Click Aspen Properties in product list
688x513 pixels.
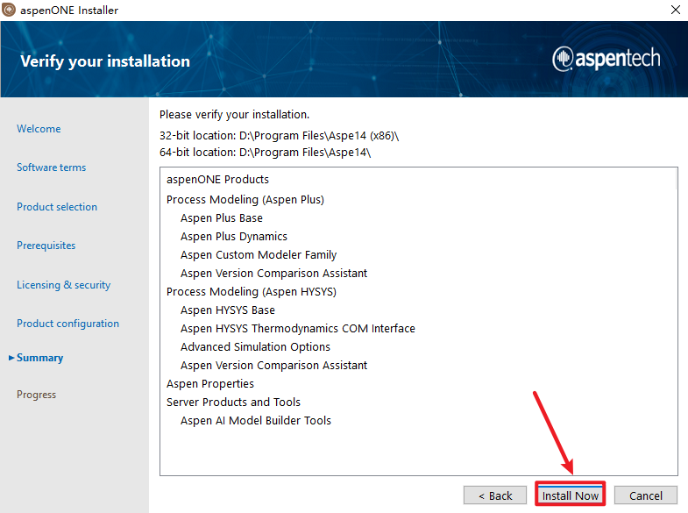coord(210,384)
